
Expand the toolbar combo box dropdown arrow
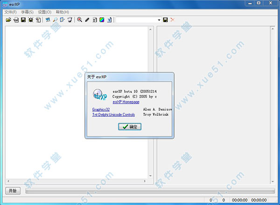(x=159, y=20)
